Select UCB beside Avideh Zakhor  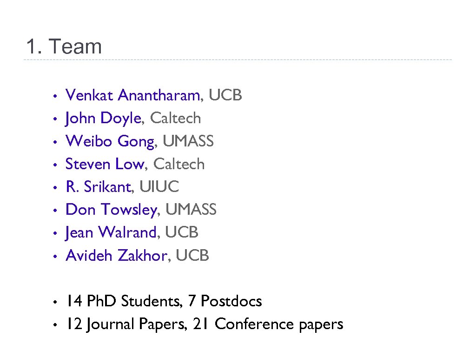click(x=192, y=255)
